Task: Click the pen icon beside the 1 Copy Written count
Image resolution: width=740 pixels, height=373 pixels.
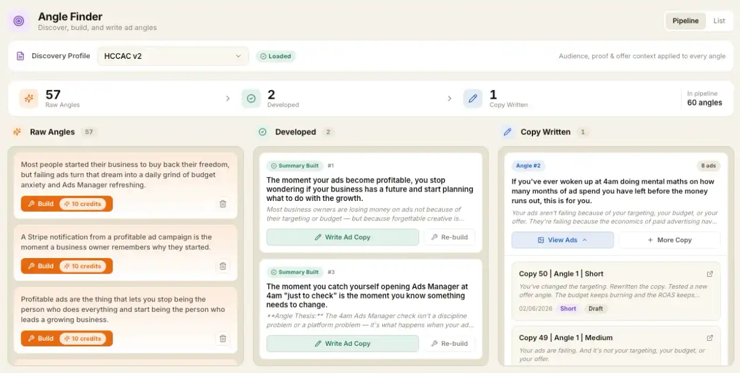Action: coord(473,99)
